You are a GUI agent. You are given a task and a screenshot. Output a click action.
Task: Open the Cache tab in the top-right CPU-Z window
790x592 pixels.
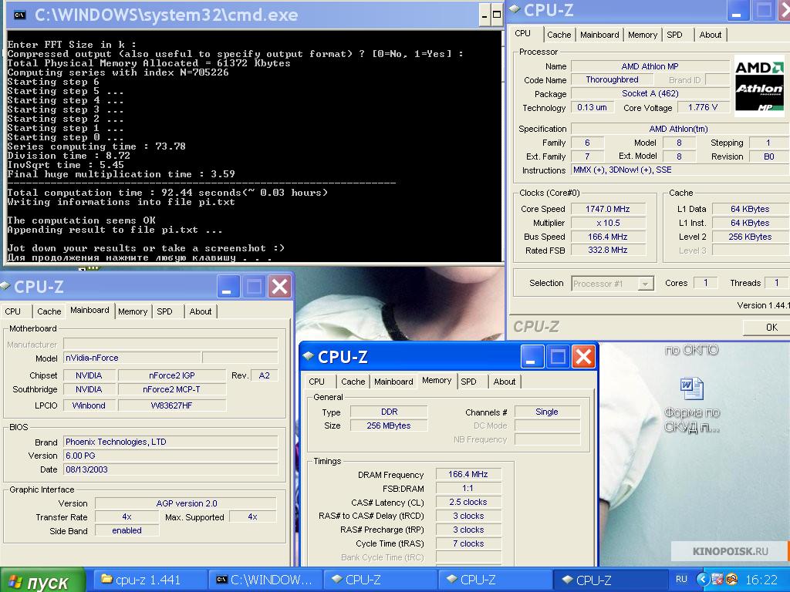click(559, 35)
